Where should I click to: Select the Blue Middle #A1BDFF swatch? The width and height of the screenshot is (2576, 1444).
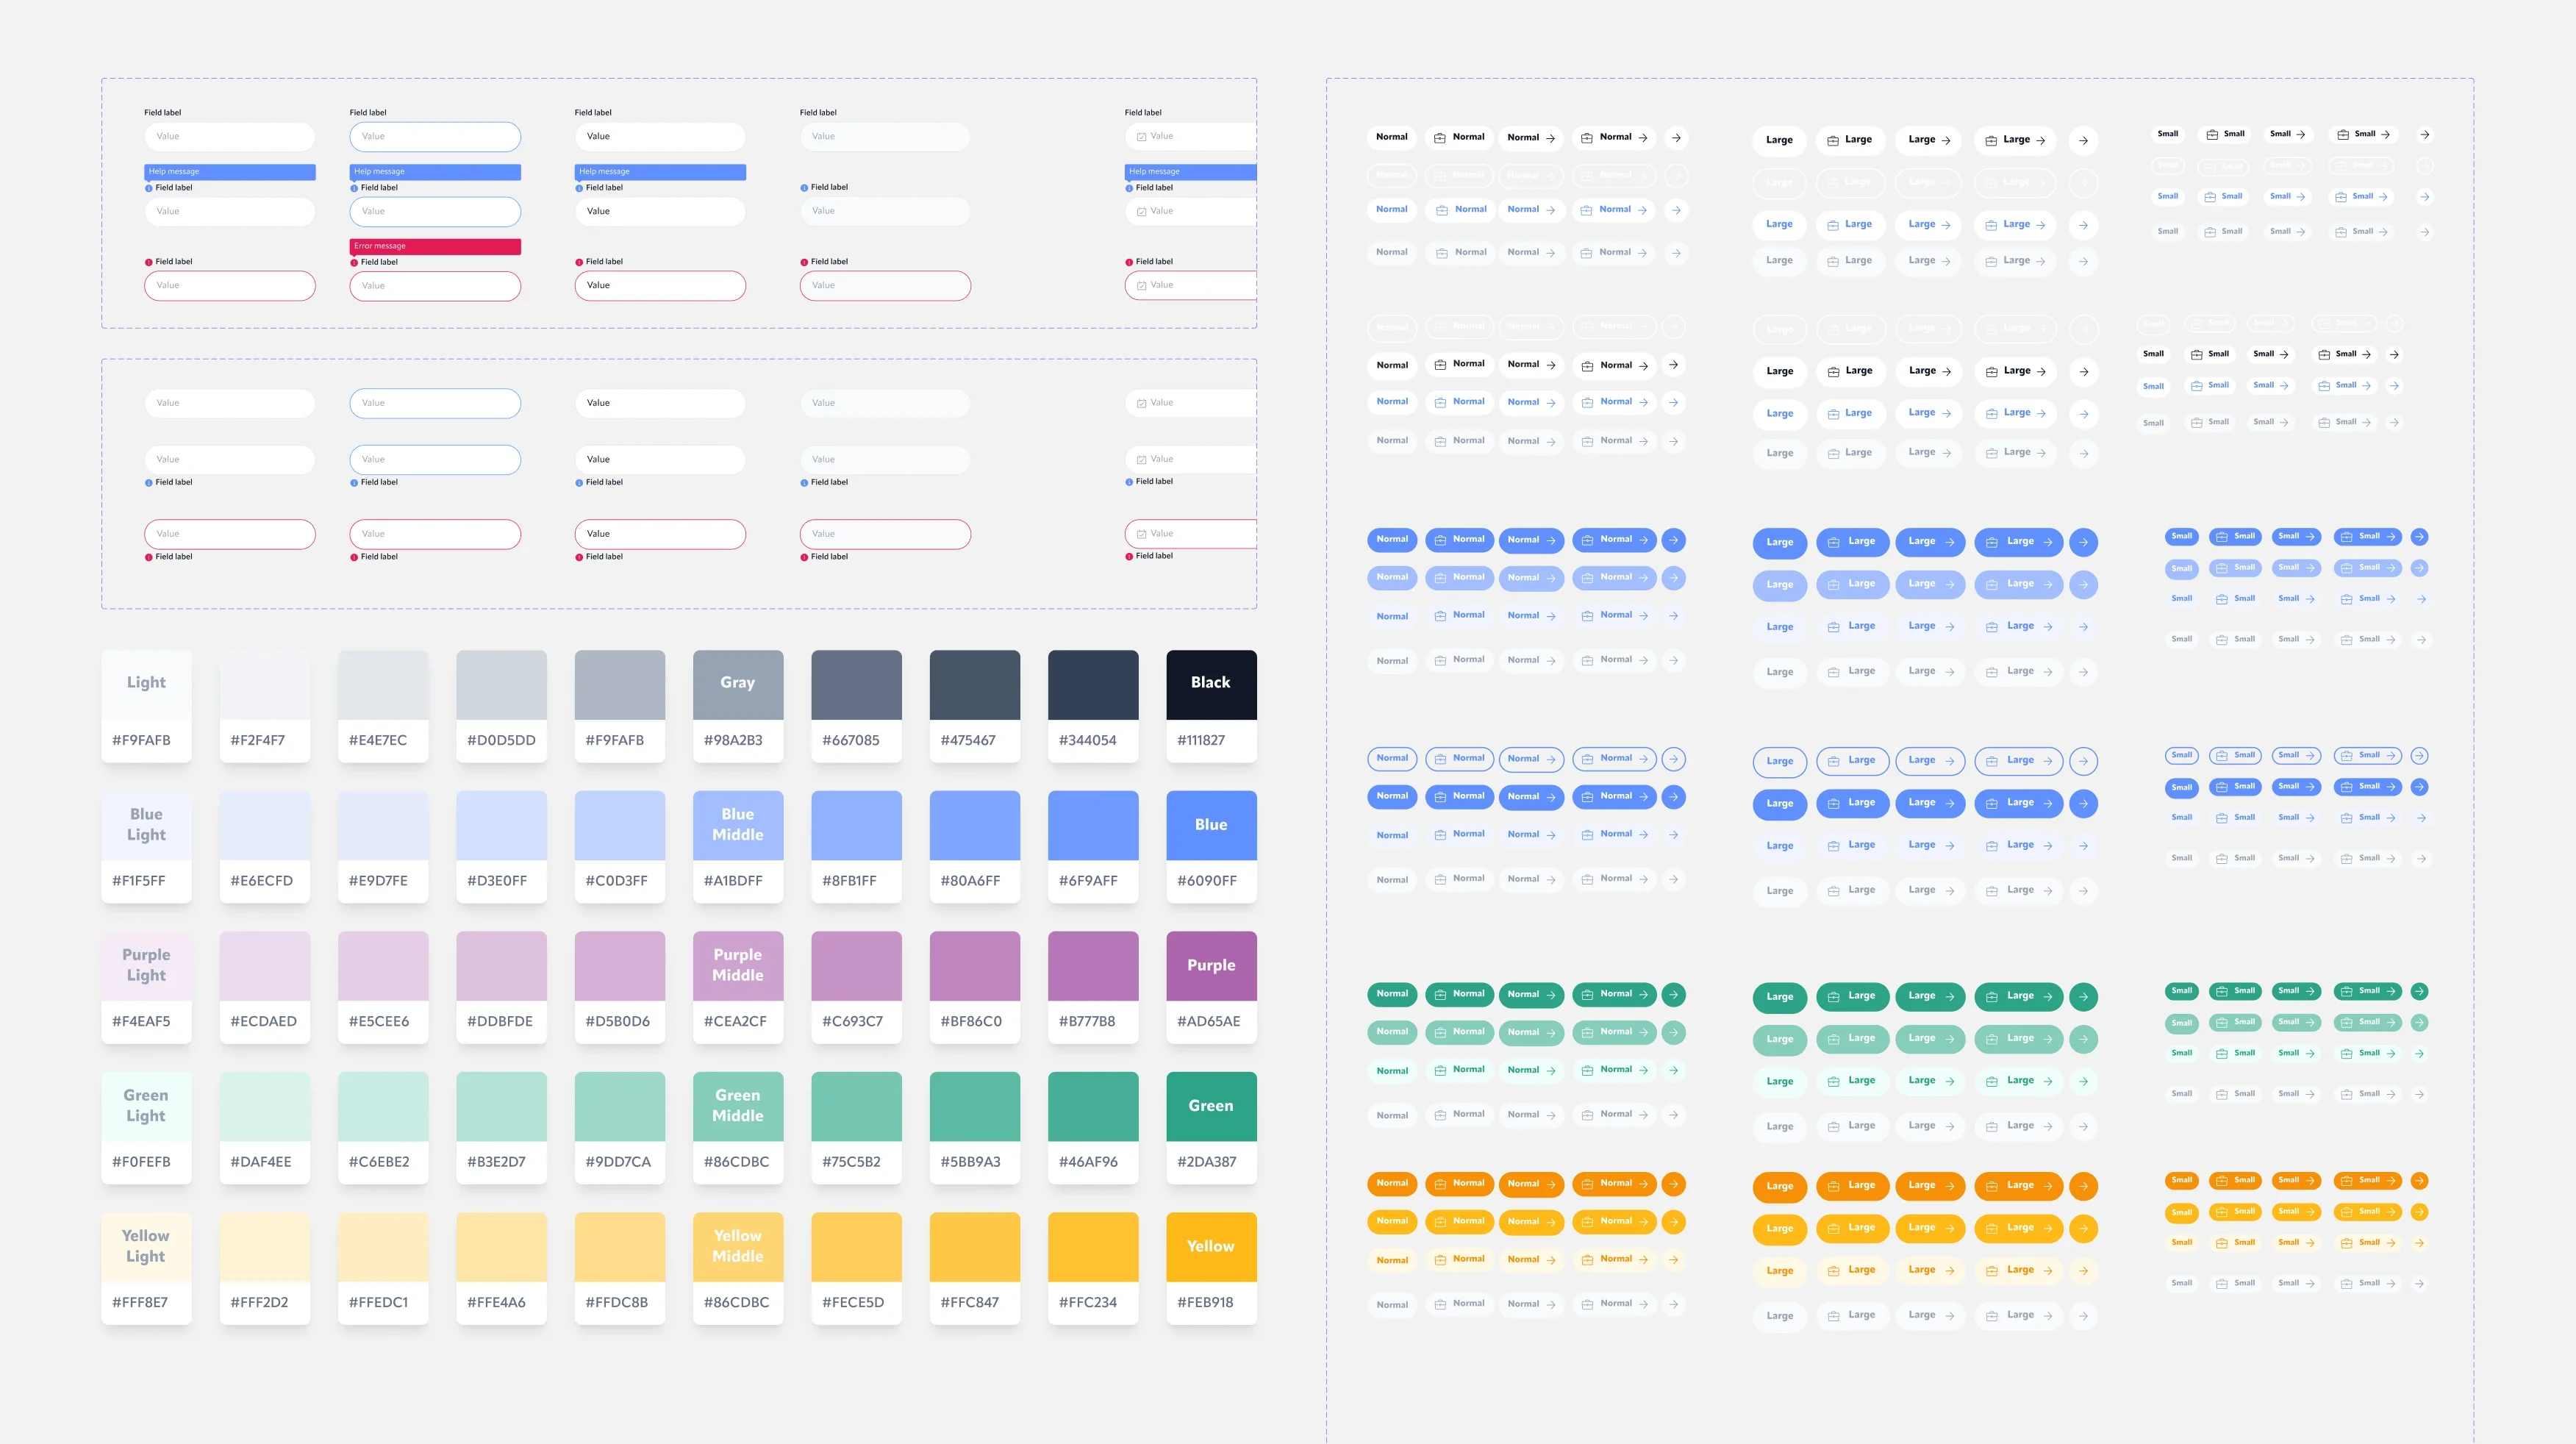pos(738,847)
